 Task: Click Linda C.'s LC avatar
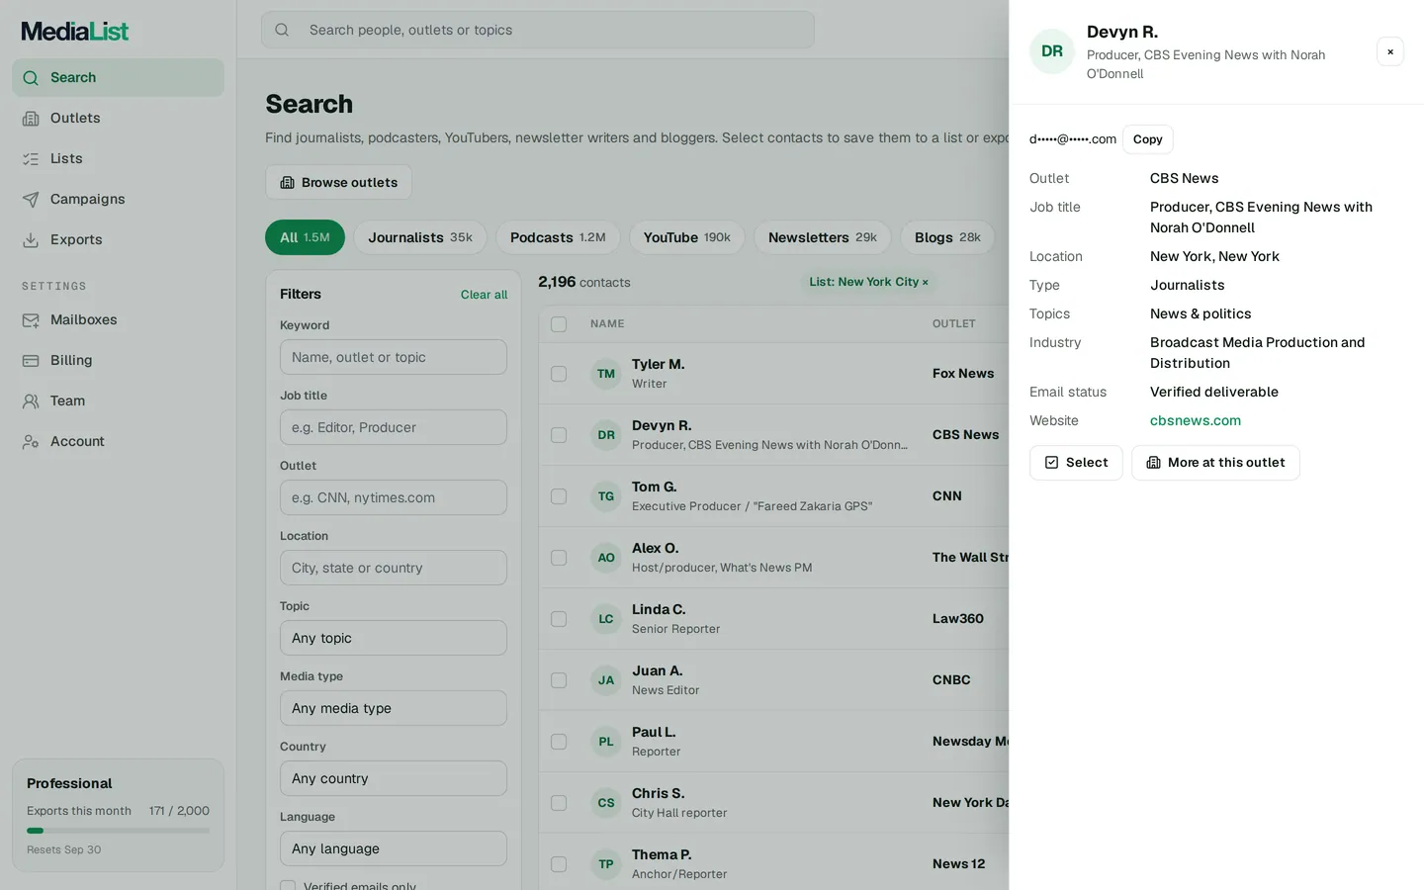(x=606, y=619)
